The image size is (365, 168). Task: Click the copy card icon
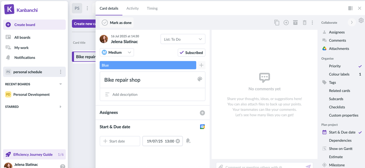click(x=276, y=22)
